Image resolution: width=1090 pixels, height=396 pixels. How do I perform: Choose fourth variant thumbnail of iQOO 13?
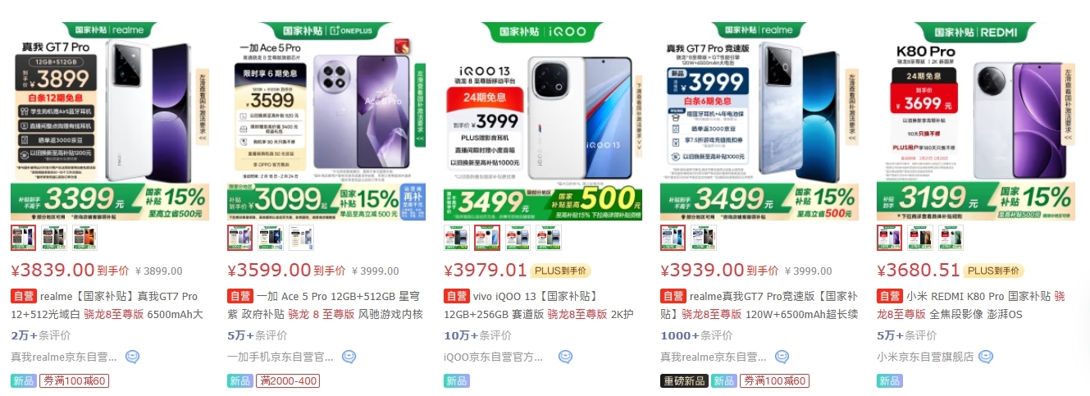pos(550,238)
